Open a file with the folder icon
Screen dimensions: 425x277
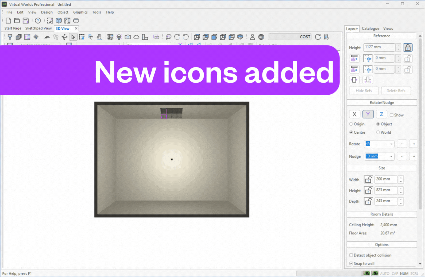point(17,21)
